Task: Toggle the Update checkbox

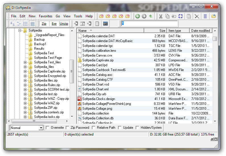Action: point(120,128)
